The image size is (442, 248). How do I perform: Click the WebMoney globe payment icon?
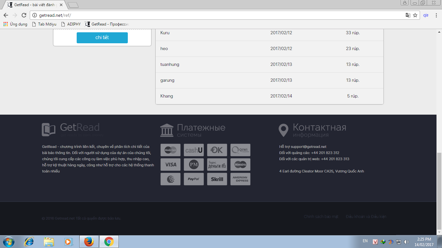tap(171, 179)
